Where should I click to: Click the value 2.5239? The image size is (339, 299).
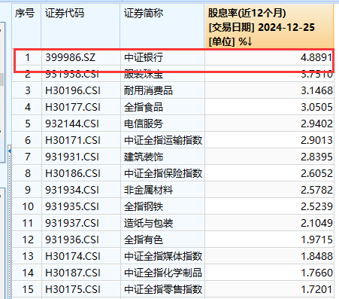316,206
